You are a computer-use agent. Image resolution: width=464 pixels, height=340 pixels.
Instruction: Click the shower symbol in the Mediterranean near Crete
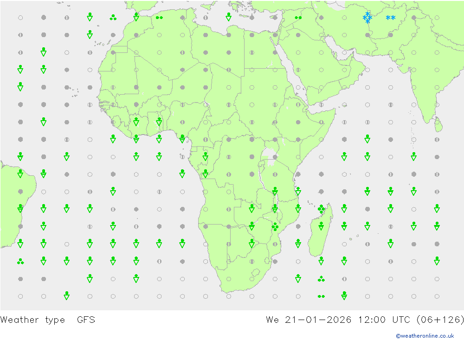[x=228, y=17]
